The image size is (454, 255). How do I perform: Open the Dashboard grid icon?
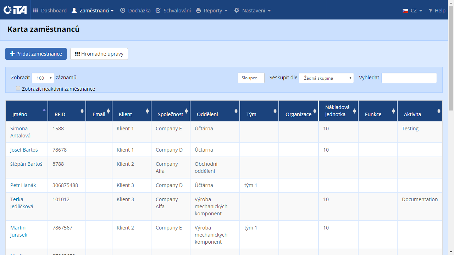[x=35, y=11]
